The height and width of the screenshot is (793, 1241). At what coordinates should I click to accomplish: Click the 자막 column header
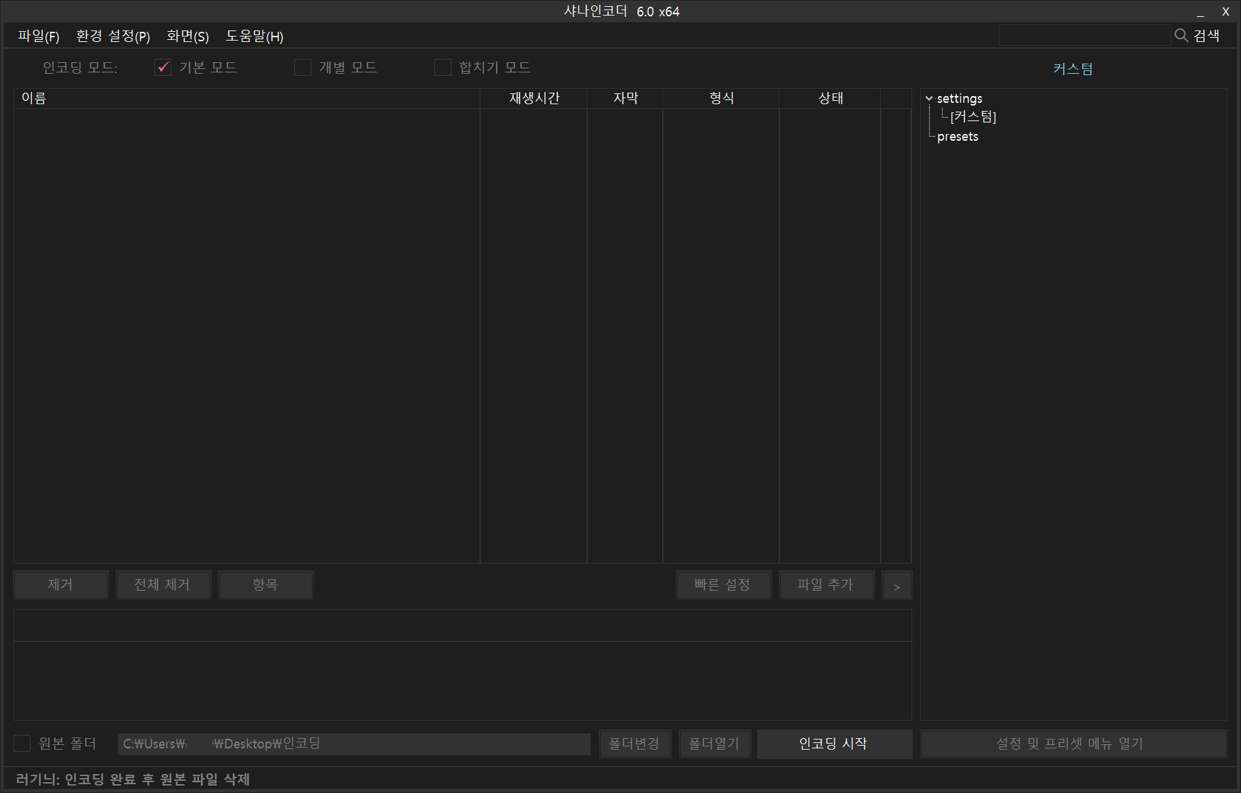[x=625, y=98]
